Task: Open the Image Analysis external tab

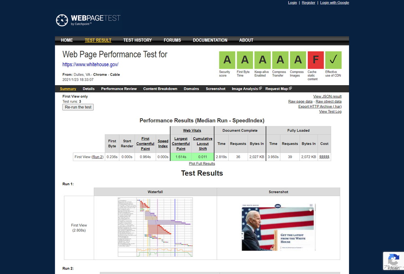Action: (x=246, y=89)
